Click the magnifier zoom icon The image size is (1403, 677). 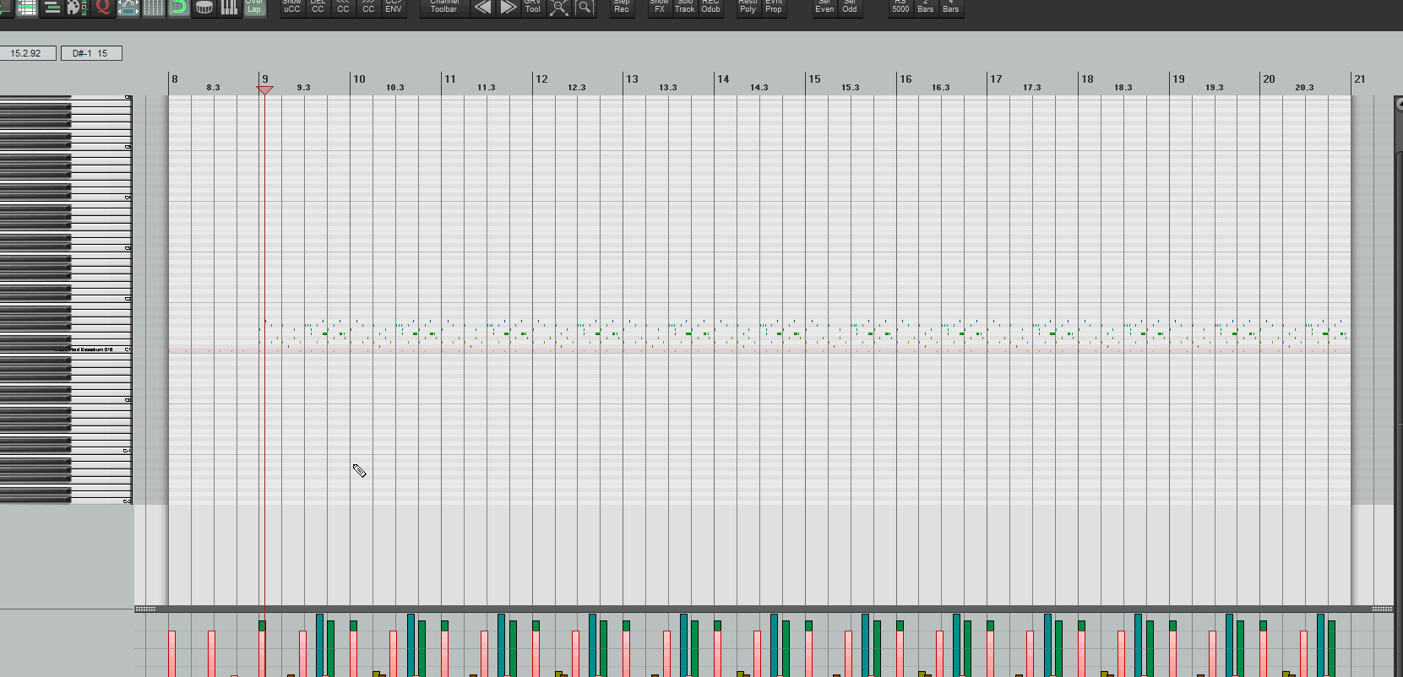coord(585,8)
